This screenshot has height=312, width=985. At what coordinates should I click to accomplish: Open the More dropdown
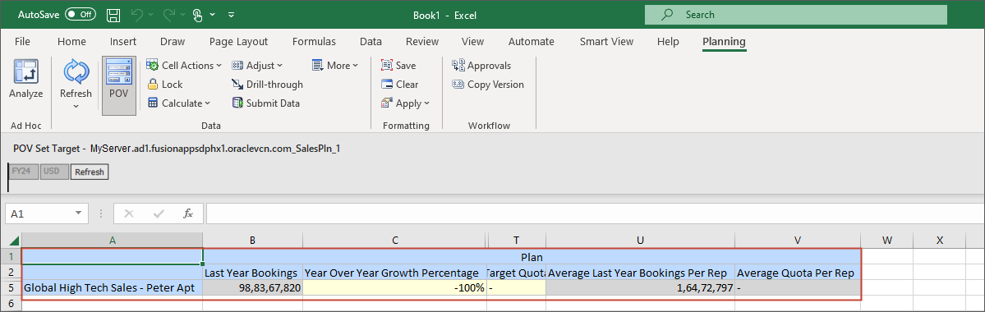coord(335,66)
